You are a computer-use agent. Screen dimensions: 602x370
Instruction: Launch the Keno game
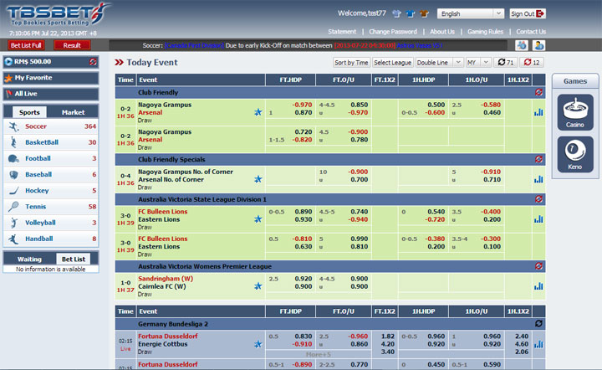coord(574,152)
